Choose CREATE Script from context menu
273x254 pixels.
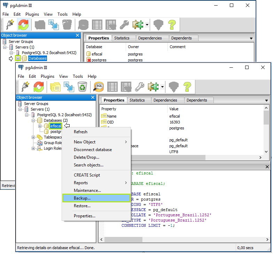click(96, 175)
